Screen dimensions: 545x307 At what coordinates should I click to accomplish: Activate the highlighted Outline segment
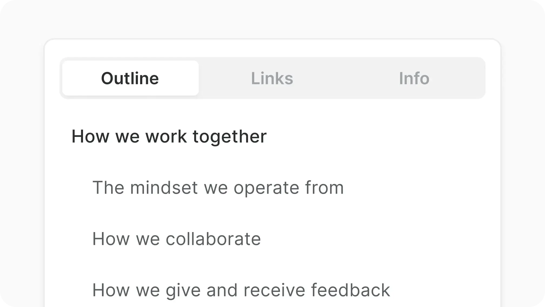(130, 78)
